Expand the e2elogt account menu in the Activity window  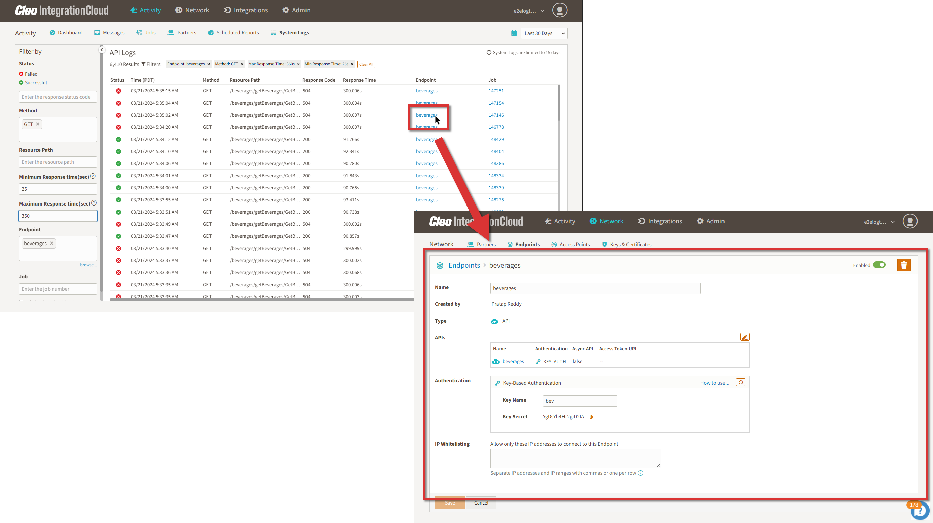[529, 11]
